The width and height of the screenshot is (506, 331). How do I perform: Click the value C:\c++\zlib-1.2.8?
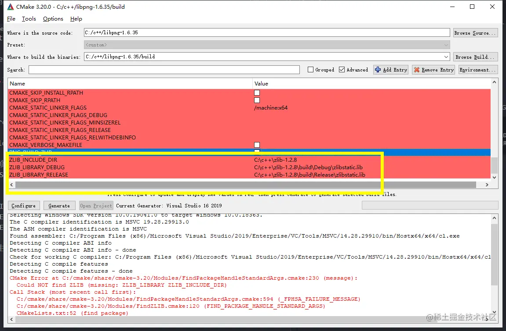[275, 160]
